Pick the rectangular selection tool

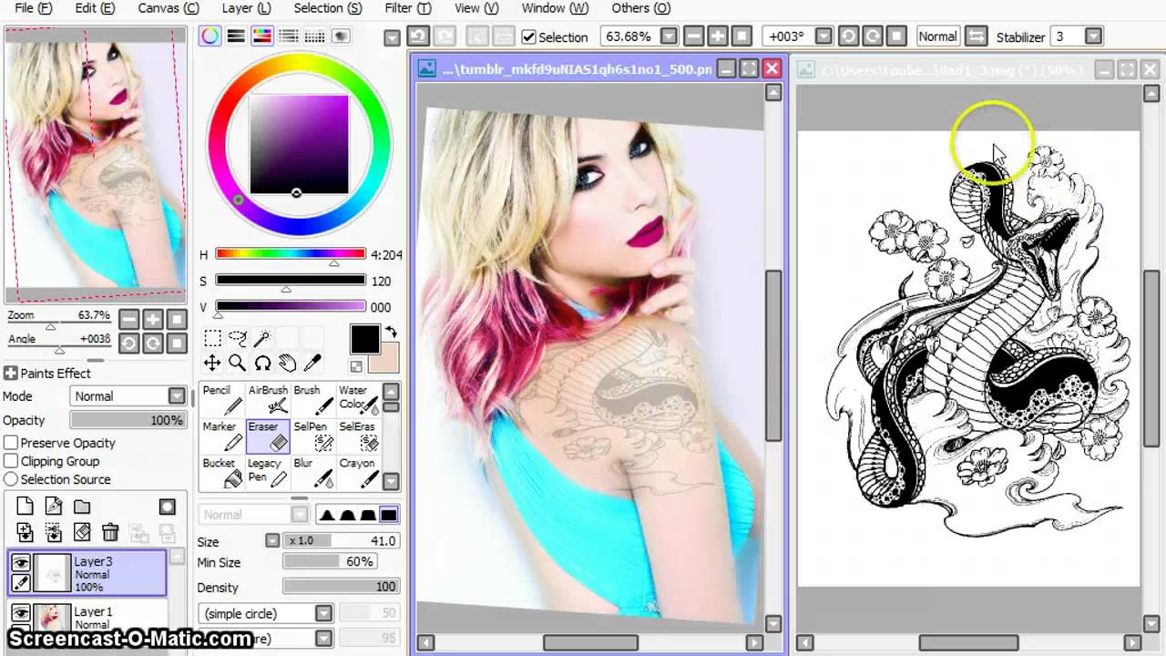(x=211, y=339)
